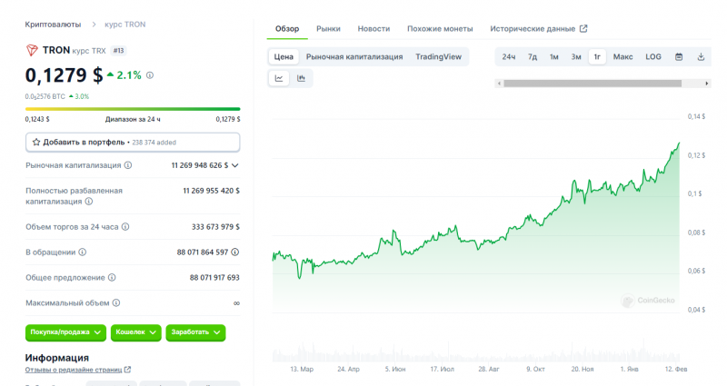This screenshot has height=386, width=727.
Task: Show info for Полностью разбавленная капитализация
Action: click(x=89, y=202)
